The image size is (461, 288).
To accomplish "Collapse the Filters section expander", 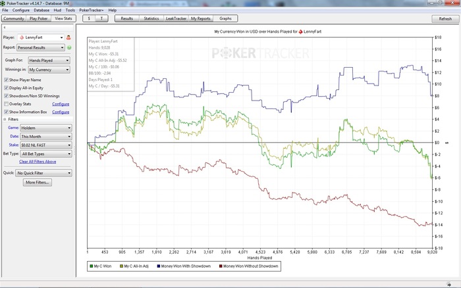I will [5, 119].
